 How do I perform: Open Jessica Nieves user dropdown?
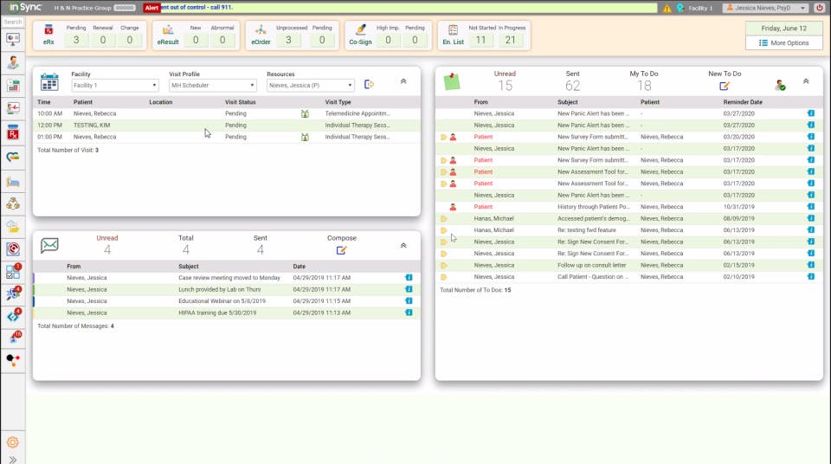point(766,8)
